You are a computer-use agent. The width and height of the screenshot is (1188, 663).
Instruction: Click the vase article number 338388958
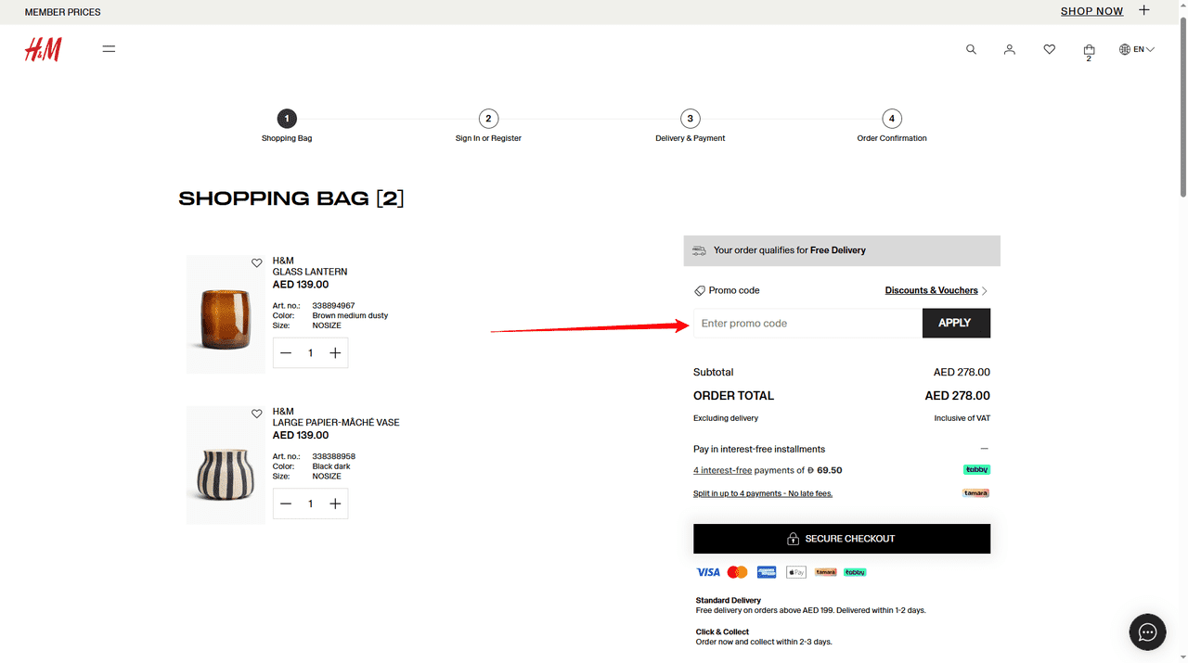[x=333, y=457]
